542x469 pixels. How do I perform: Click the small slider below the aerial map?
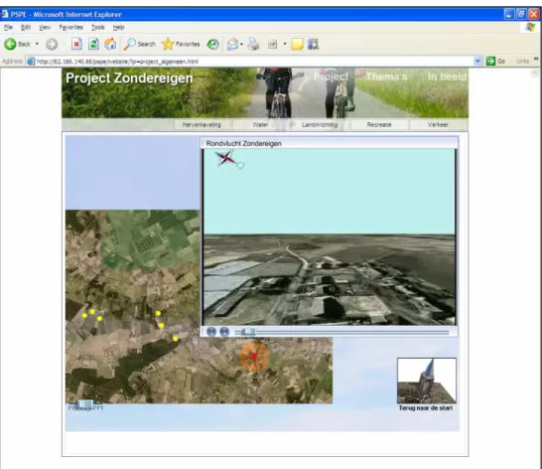click(x=85, y=404)
